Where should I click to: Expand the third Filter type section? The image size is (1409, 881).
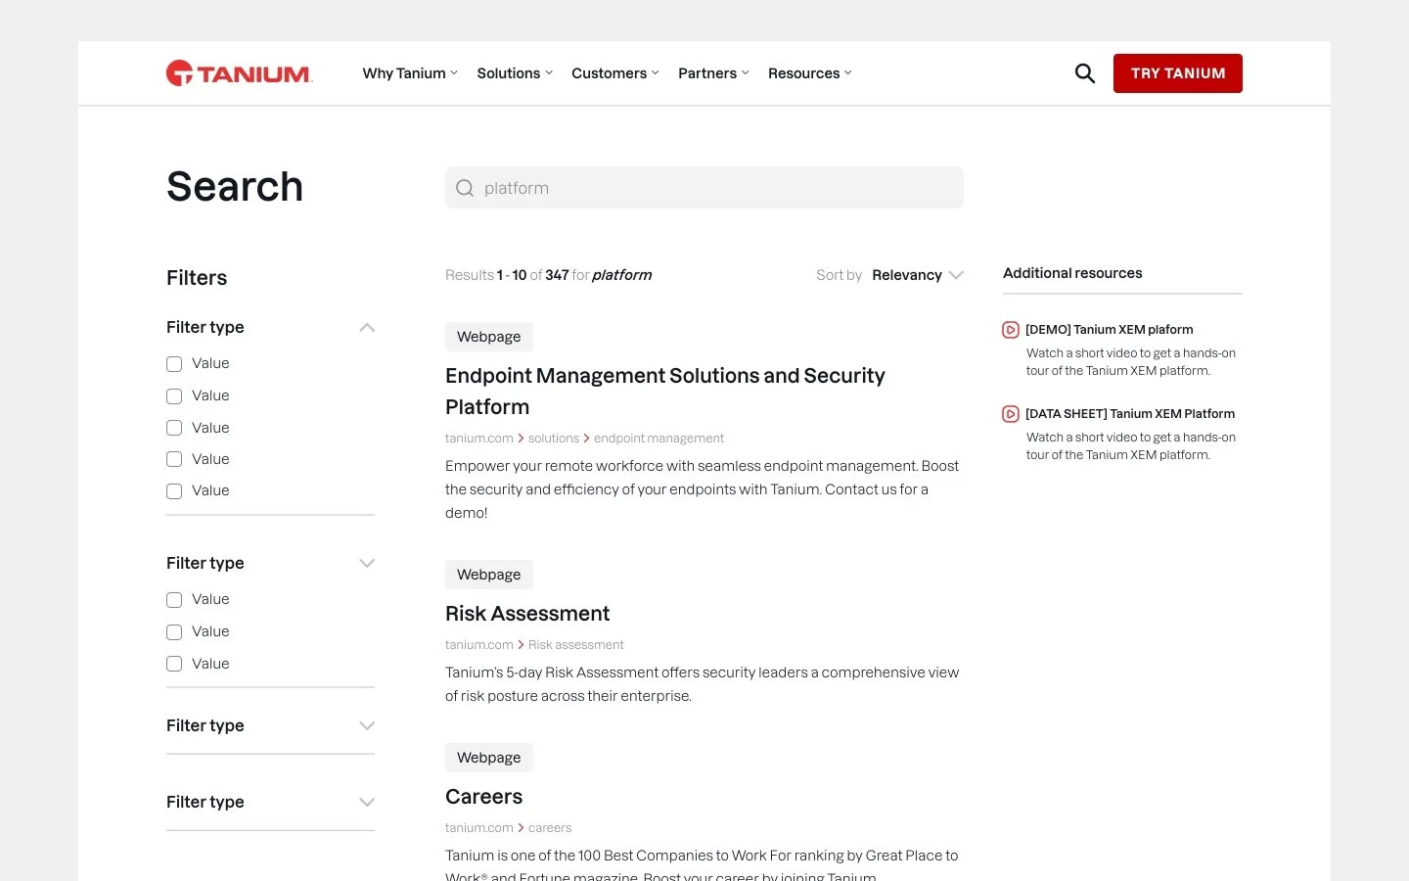tap(367, 725)
